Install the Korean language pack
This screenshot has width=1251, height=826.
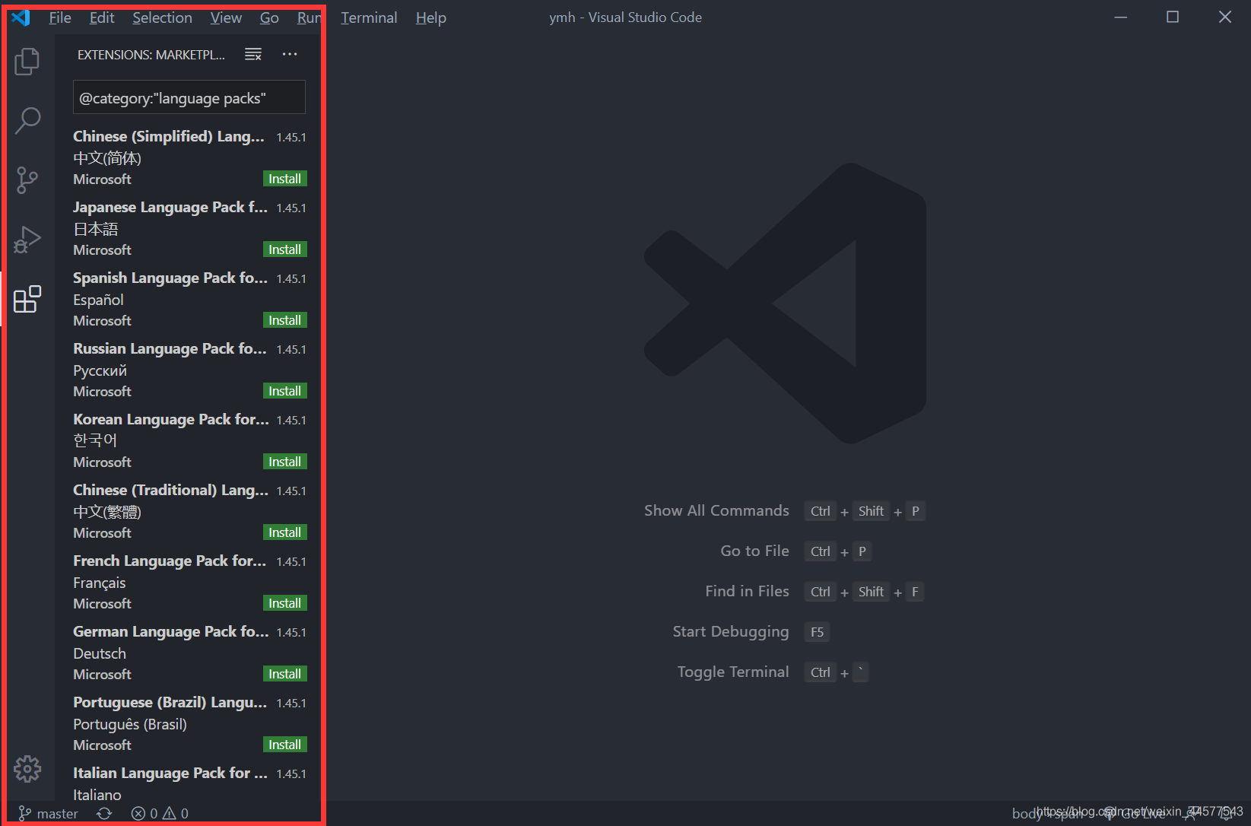[x=284, y=462]
